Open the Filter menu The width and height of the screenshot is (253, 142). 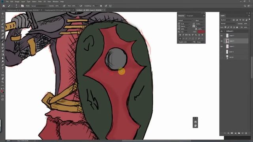pos(40,2)
